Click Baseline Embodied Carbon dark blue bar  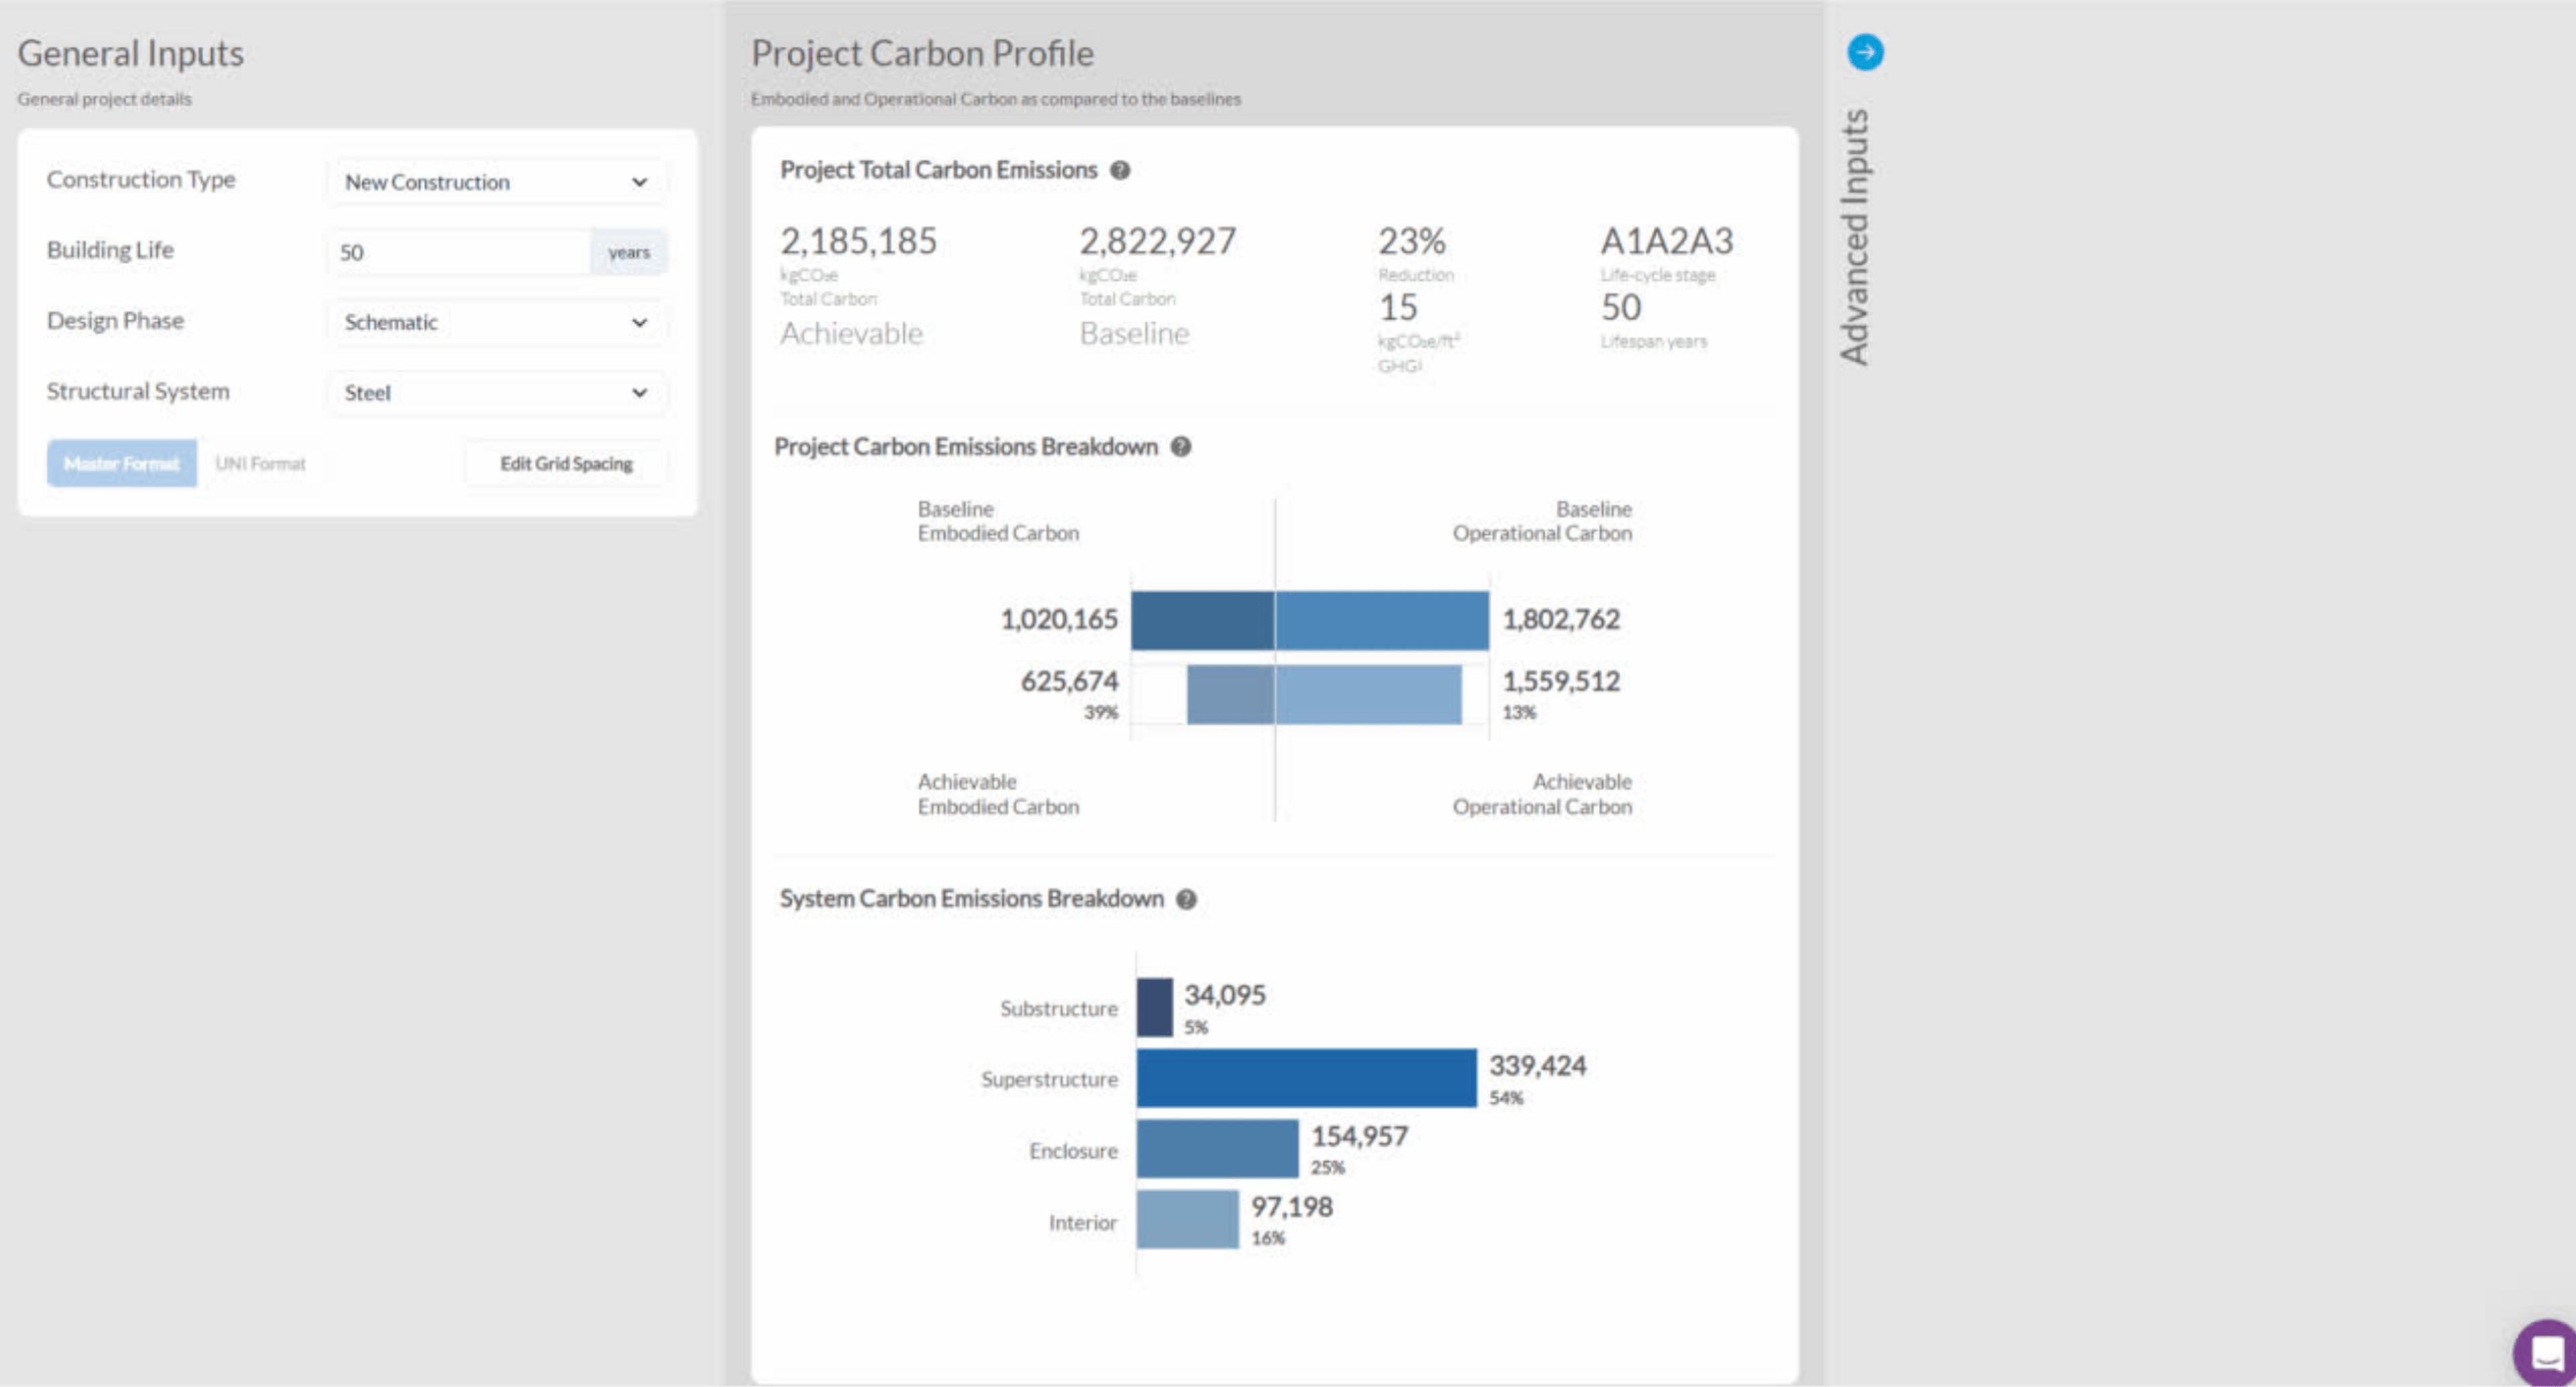1203,621
